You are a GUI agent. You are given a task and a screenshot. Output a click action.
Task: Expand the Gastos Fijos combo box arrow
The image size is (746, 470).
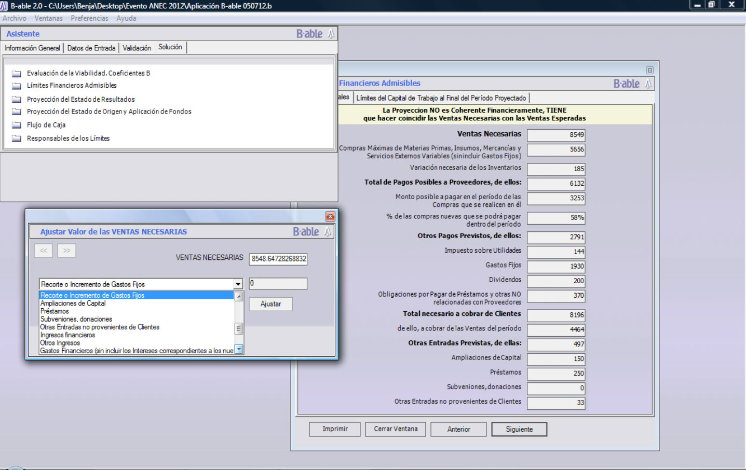pyautogui.click(x=238, y=284)
